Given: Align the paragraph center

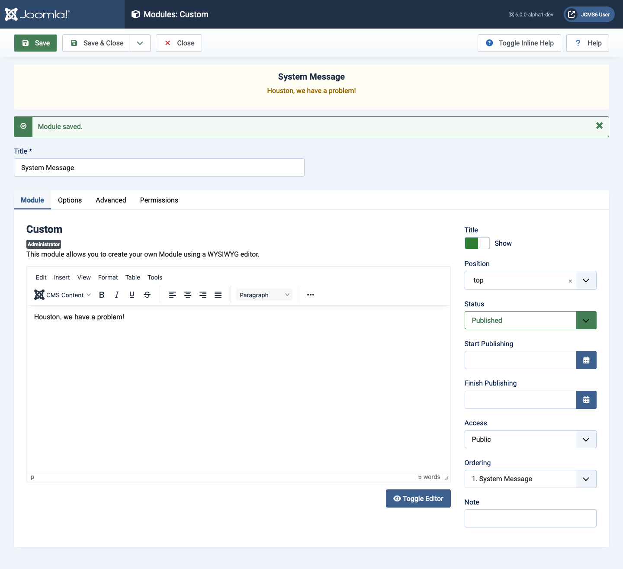Looking at the screenshot, I should (x=188, y=295).
